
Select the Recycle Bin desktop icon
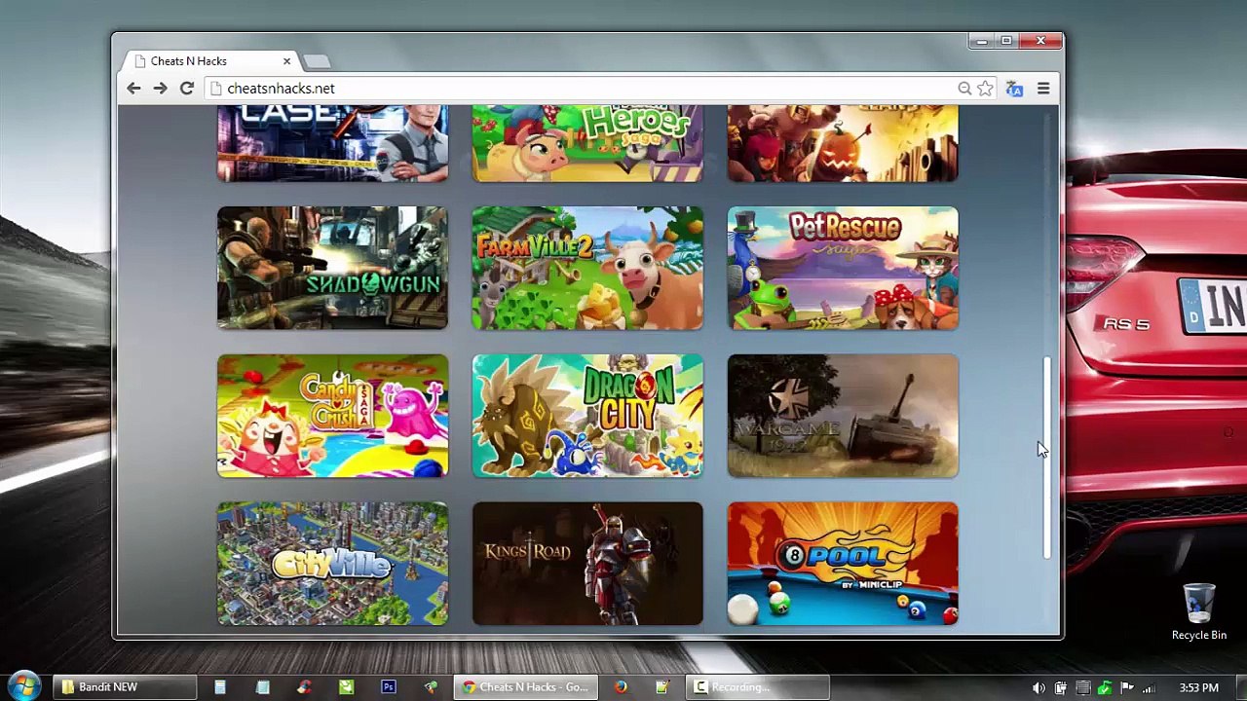(x=1199, y=612)
